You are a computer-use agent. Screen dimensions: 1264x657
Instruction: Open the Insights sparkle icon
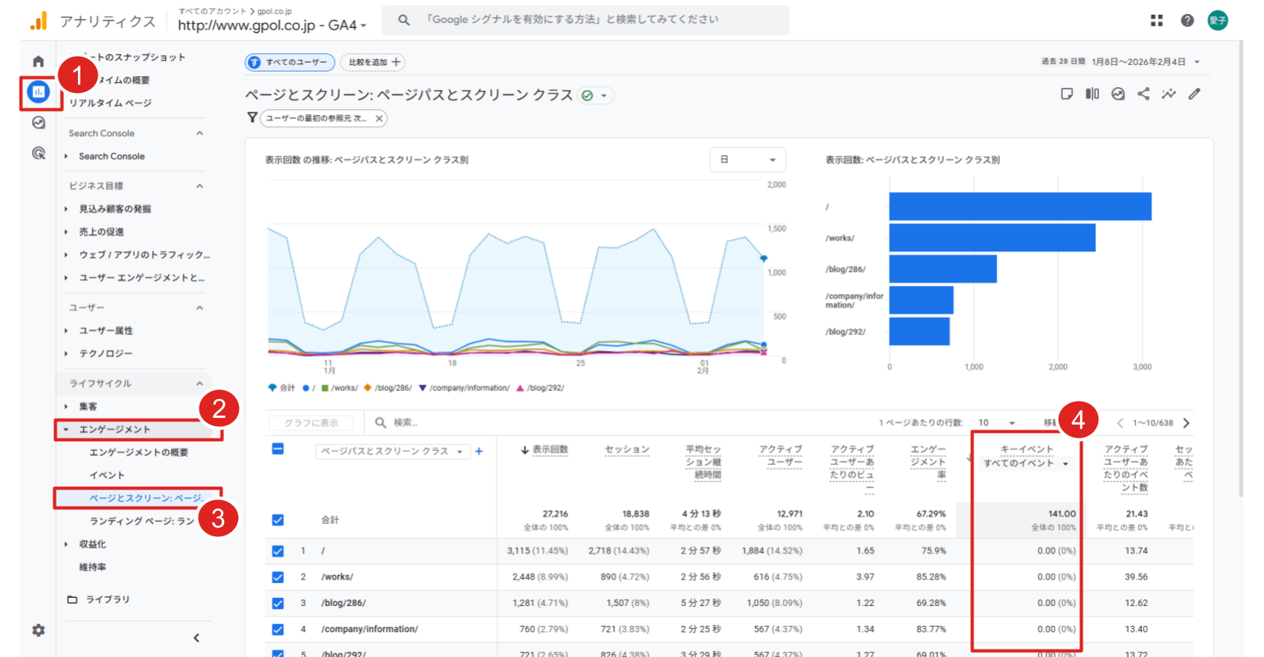tap(1169, 94)
